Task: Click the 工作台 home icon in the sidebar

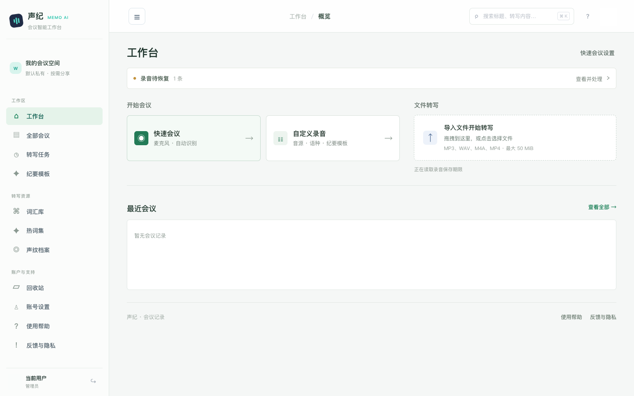Action: pyautogui.click(x=16, y=116)
